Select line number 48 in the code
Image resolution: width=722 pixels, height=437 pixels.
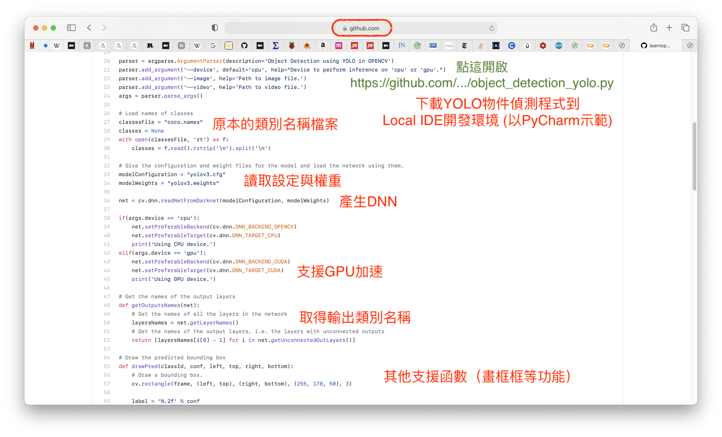(107, 305)
